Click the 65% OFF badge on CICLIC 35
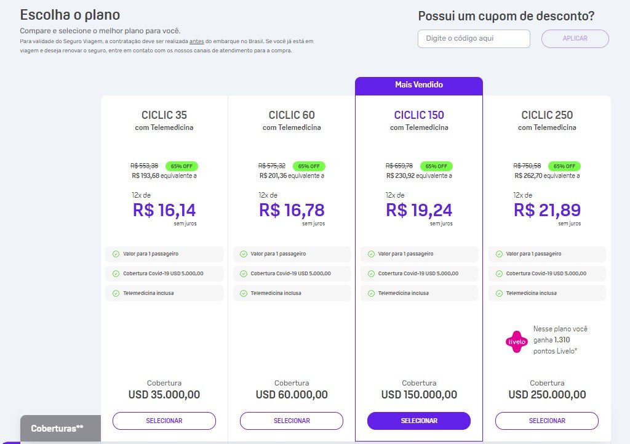 point(181,166)
